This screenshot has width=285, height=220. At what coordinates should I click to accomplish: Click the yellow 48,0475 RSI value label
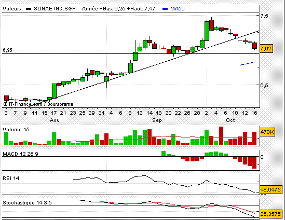pos(270,190)
